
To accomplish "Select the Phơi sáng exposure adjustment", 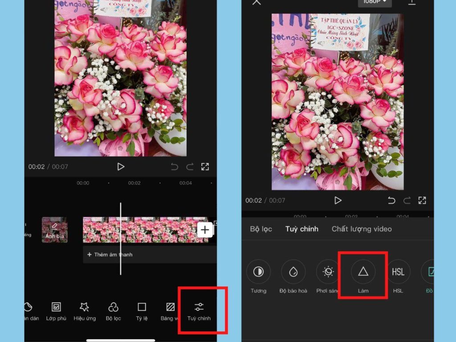I will [x=328, y=272].
